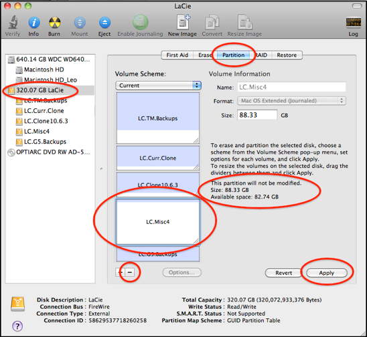Switch to the Partition tab
Image resolution: width=367 pixels, height=337 pixels.
coord(233,55)
